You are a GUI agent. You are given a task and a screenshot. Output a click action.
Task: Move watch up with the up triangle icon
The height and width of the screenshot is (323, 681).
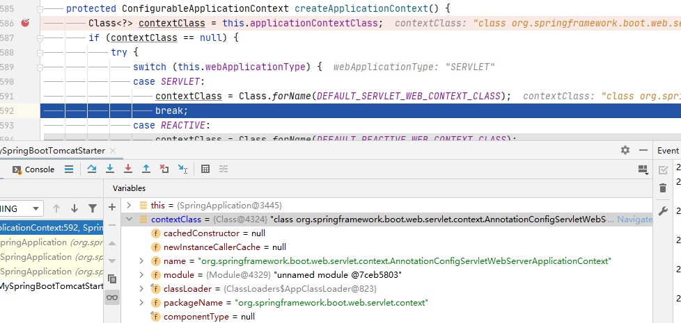pyautogui.click(x=112, y=243)
